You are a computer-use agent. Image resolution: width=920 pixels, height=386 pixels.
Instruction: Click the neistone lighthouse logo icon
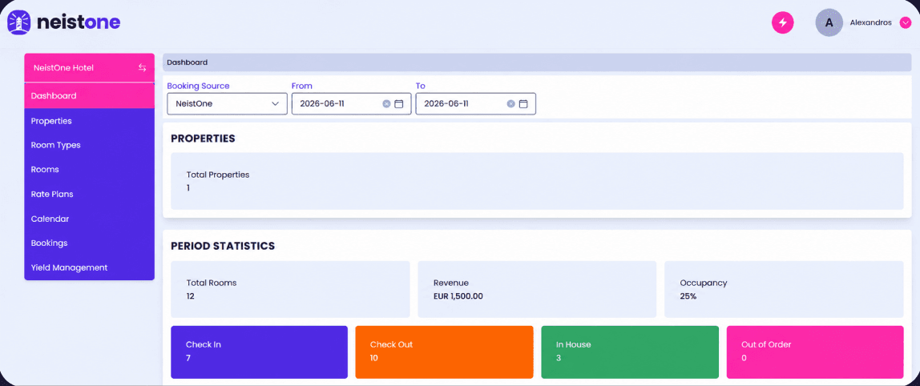point(18,22)
